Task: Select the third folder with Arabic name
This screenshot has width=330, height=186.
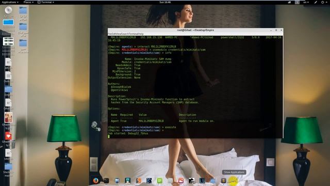Action: click(23, 43)
